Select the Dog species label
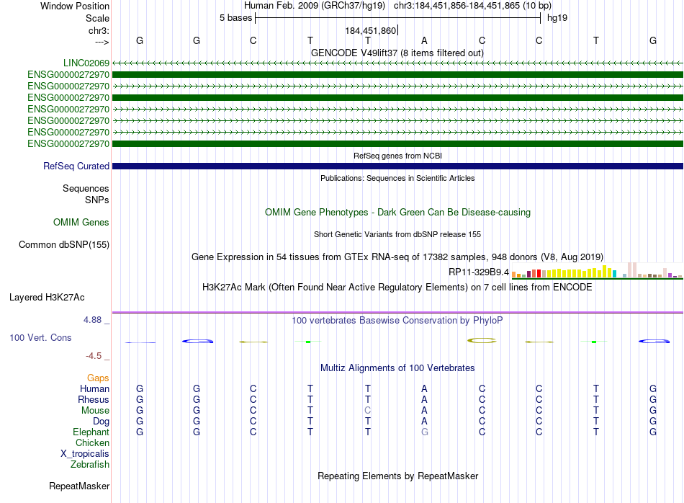 [101, 422]
